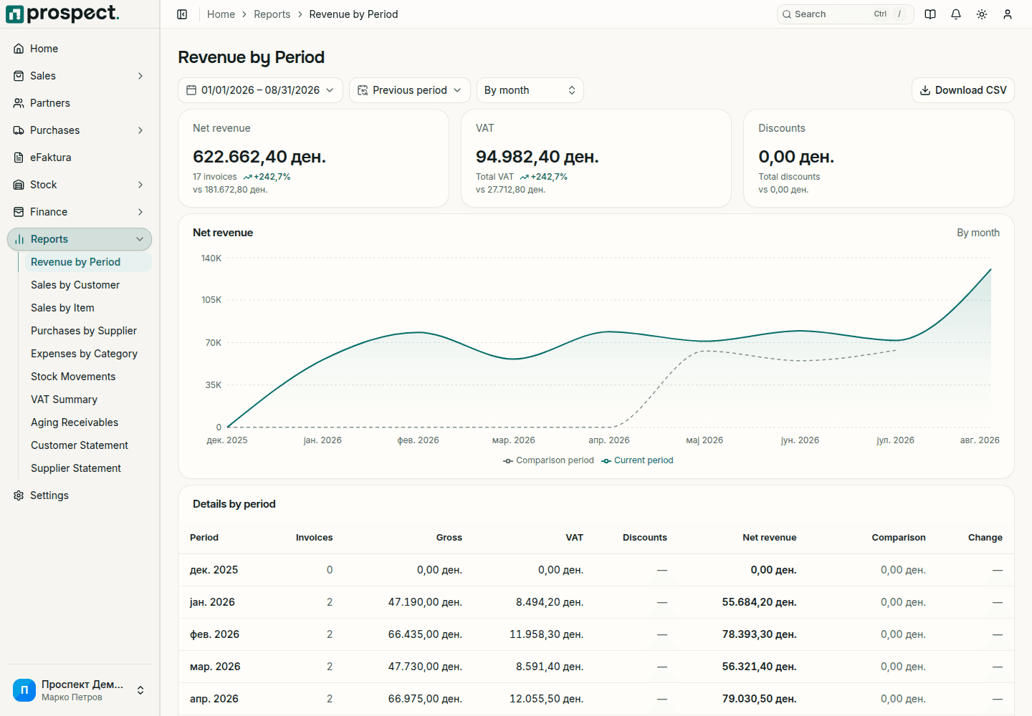Click the Net revenue summary card
This screenshot has height=716, width=1032.
313,158
